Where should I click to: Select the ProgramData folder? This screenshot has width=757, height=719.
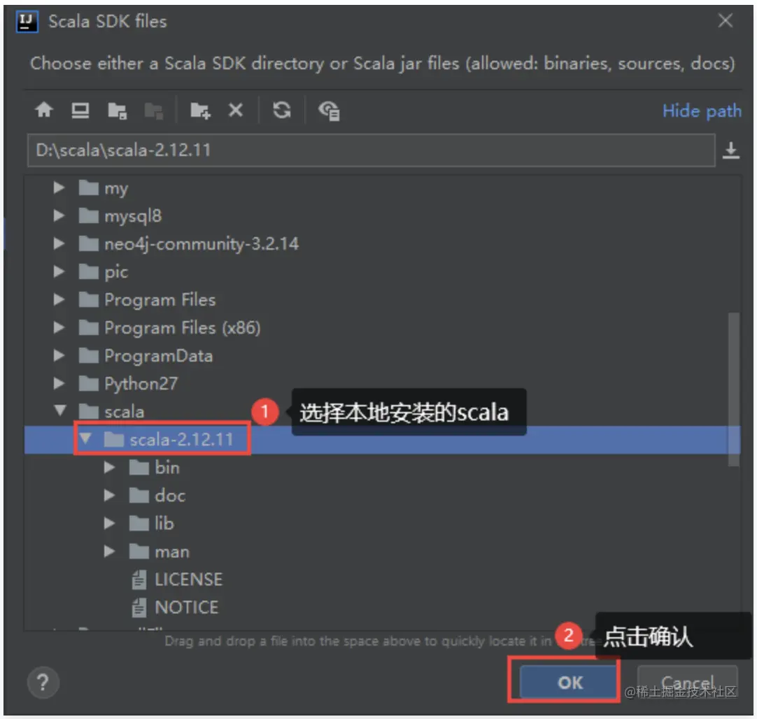(x=146, y=355)
